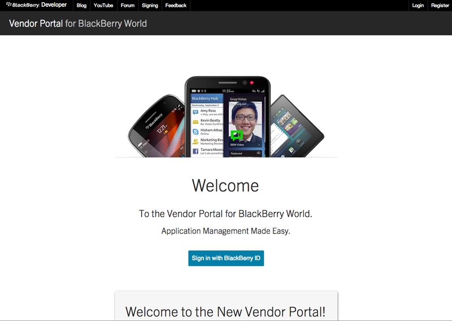The image size is (452, 321).
Task: Click the contacts icon beside Marketing Review
Action: pyautogui.click(x=195, y=141)
